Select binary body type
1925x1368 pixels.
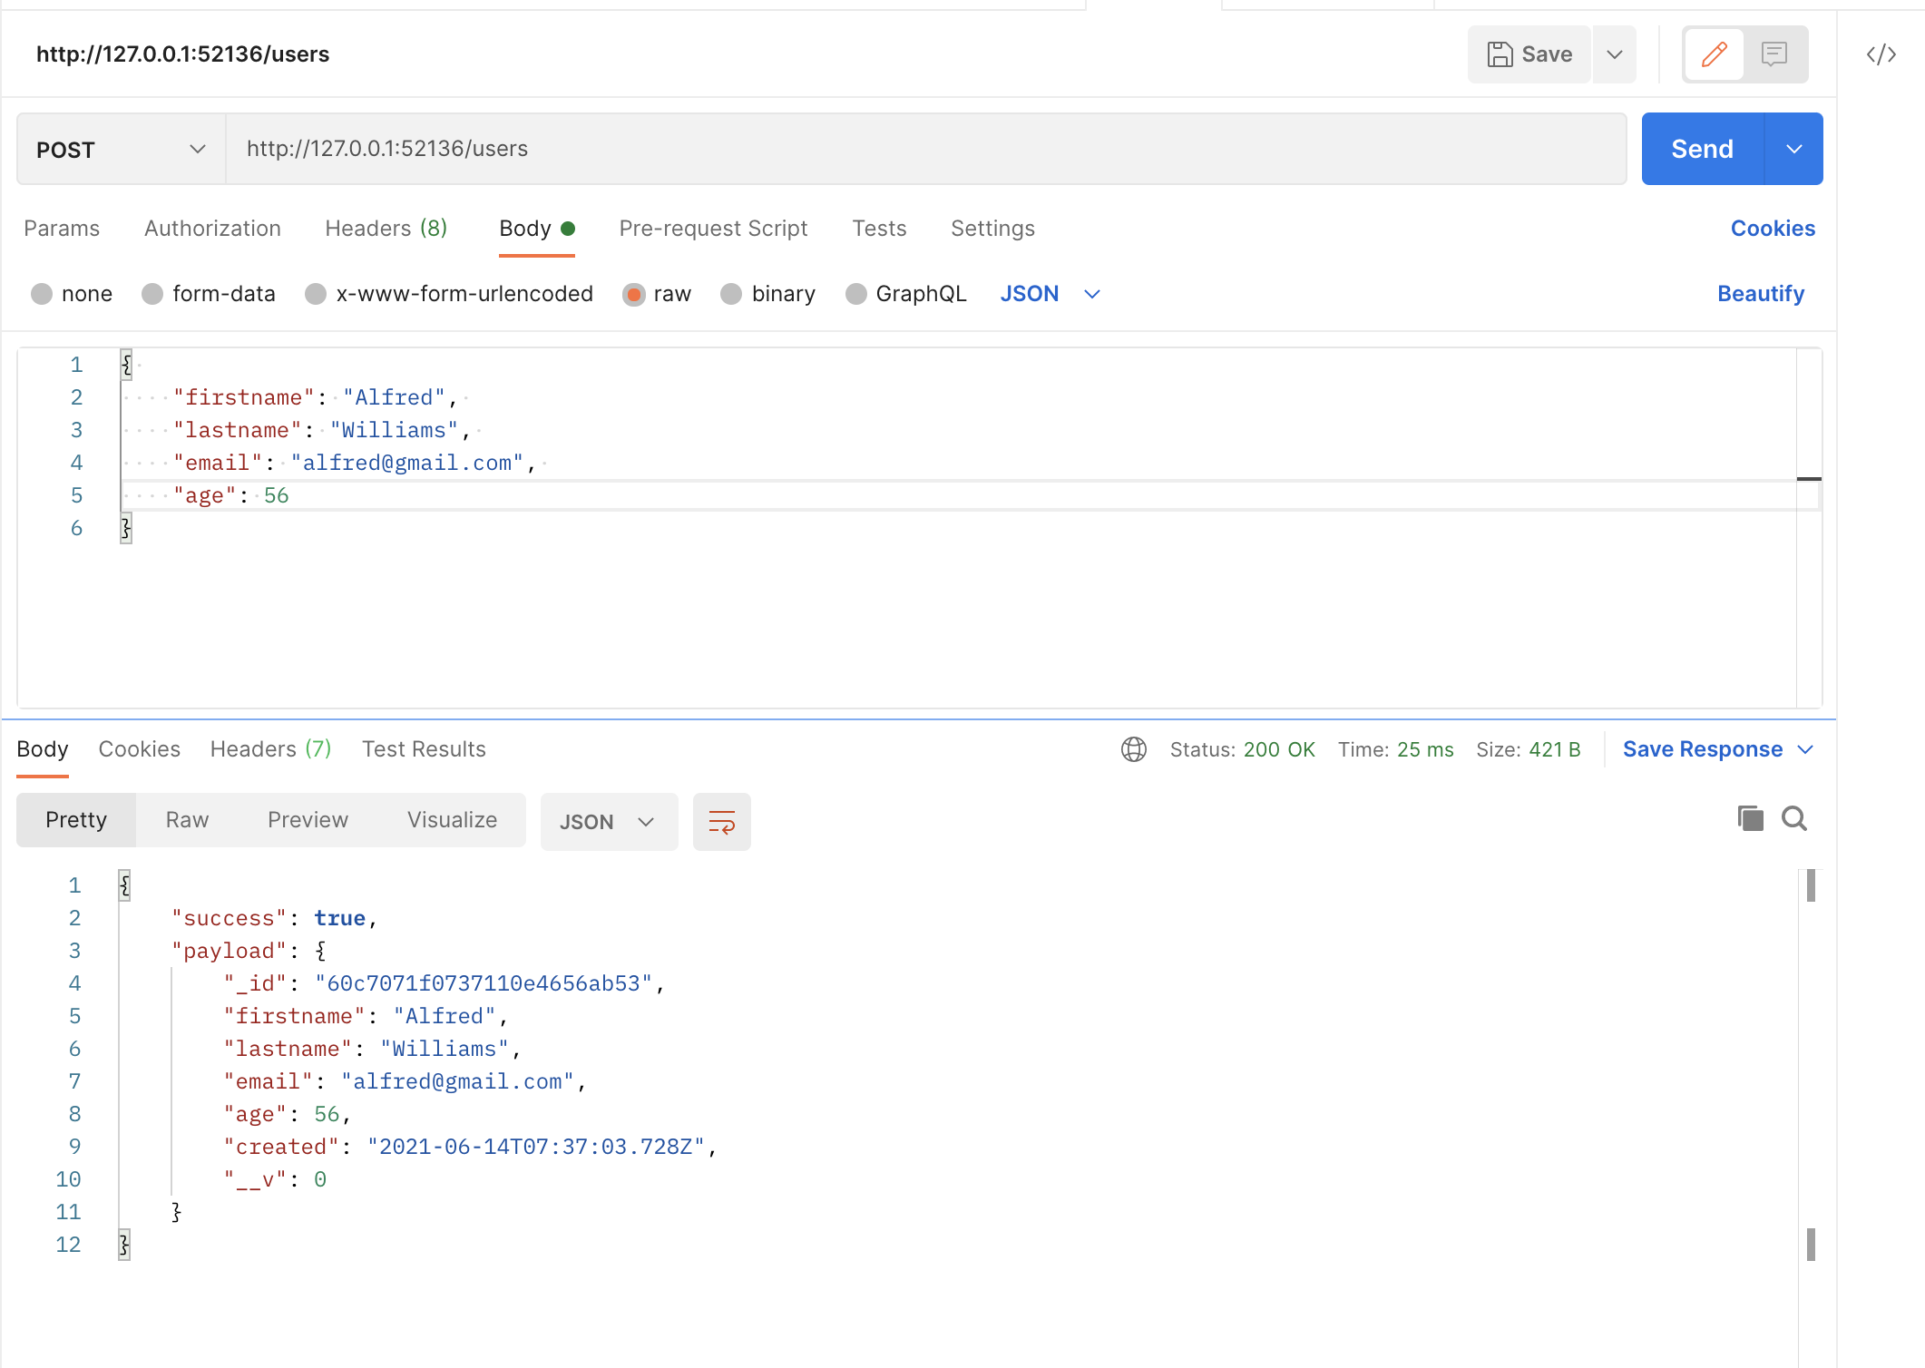point(767,294)
